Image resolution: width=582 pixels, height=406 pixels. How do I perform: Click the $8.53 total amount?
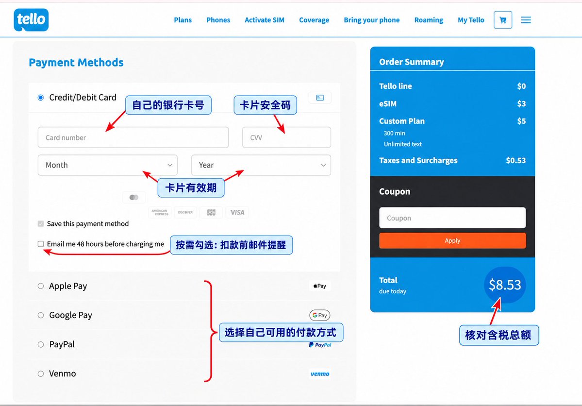[x=505, y=285]
